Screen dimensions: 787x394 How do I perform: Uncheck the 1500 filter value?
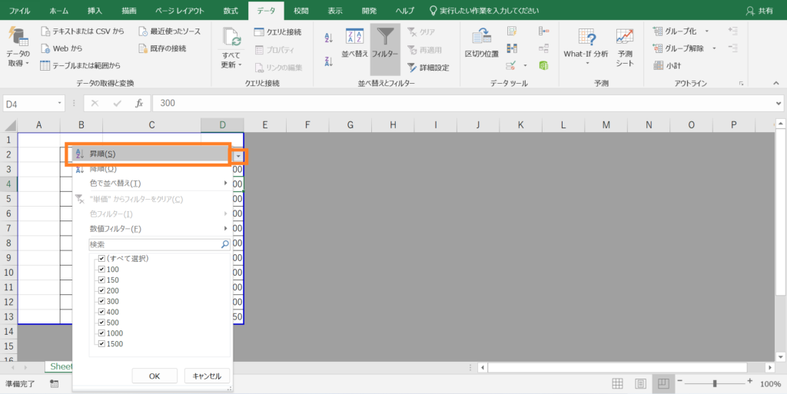[102, 344]
